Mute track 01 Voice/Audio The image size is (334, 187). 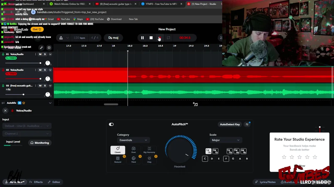pyautogui.click(x=40, y=54)
